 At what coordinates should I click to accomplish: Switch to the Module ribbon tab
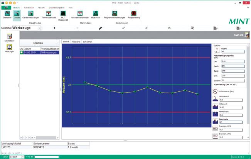[x=17, y=8]
